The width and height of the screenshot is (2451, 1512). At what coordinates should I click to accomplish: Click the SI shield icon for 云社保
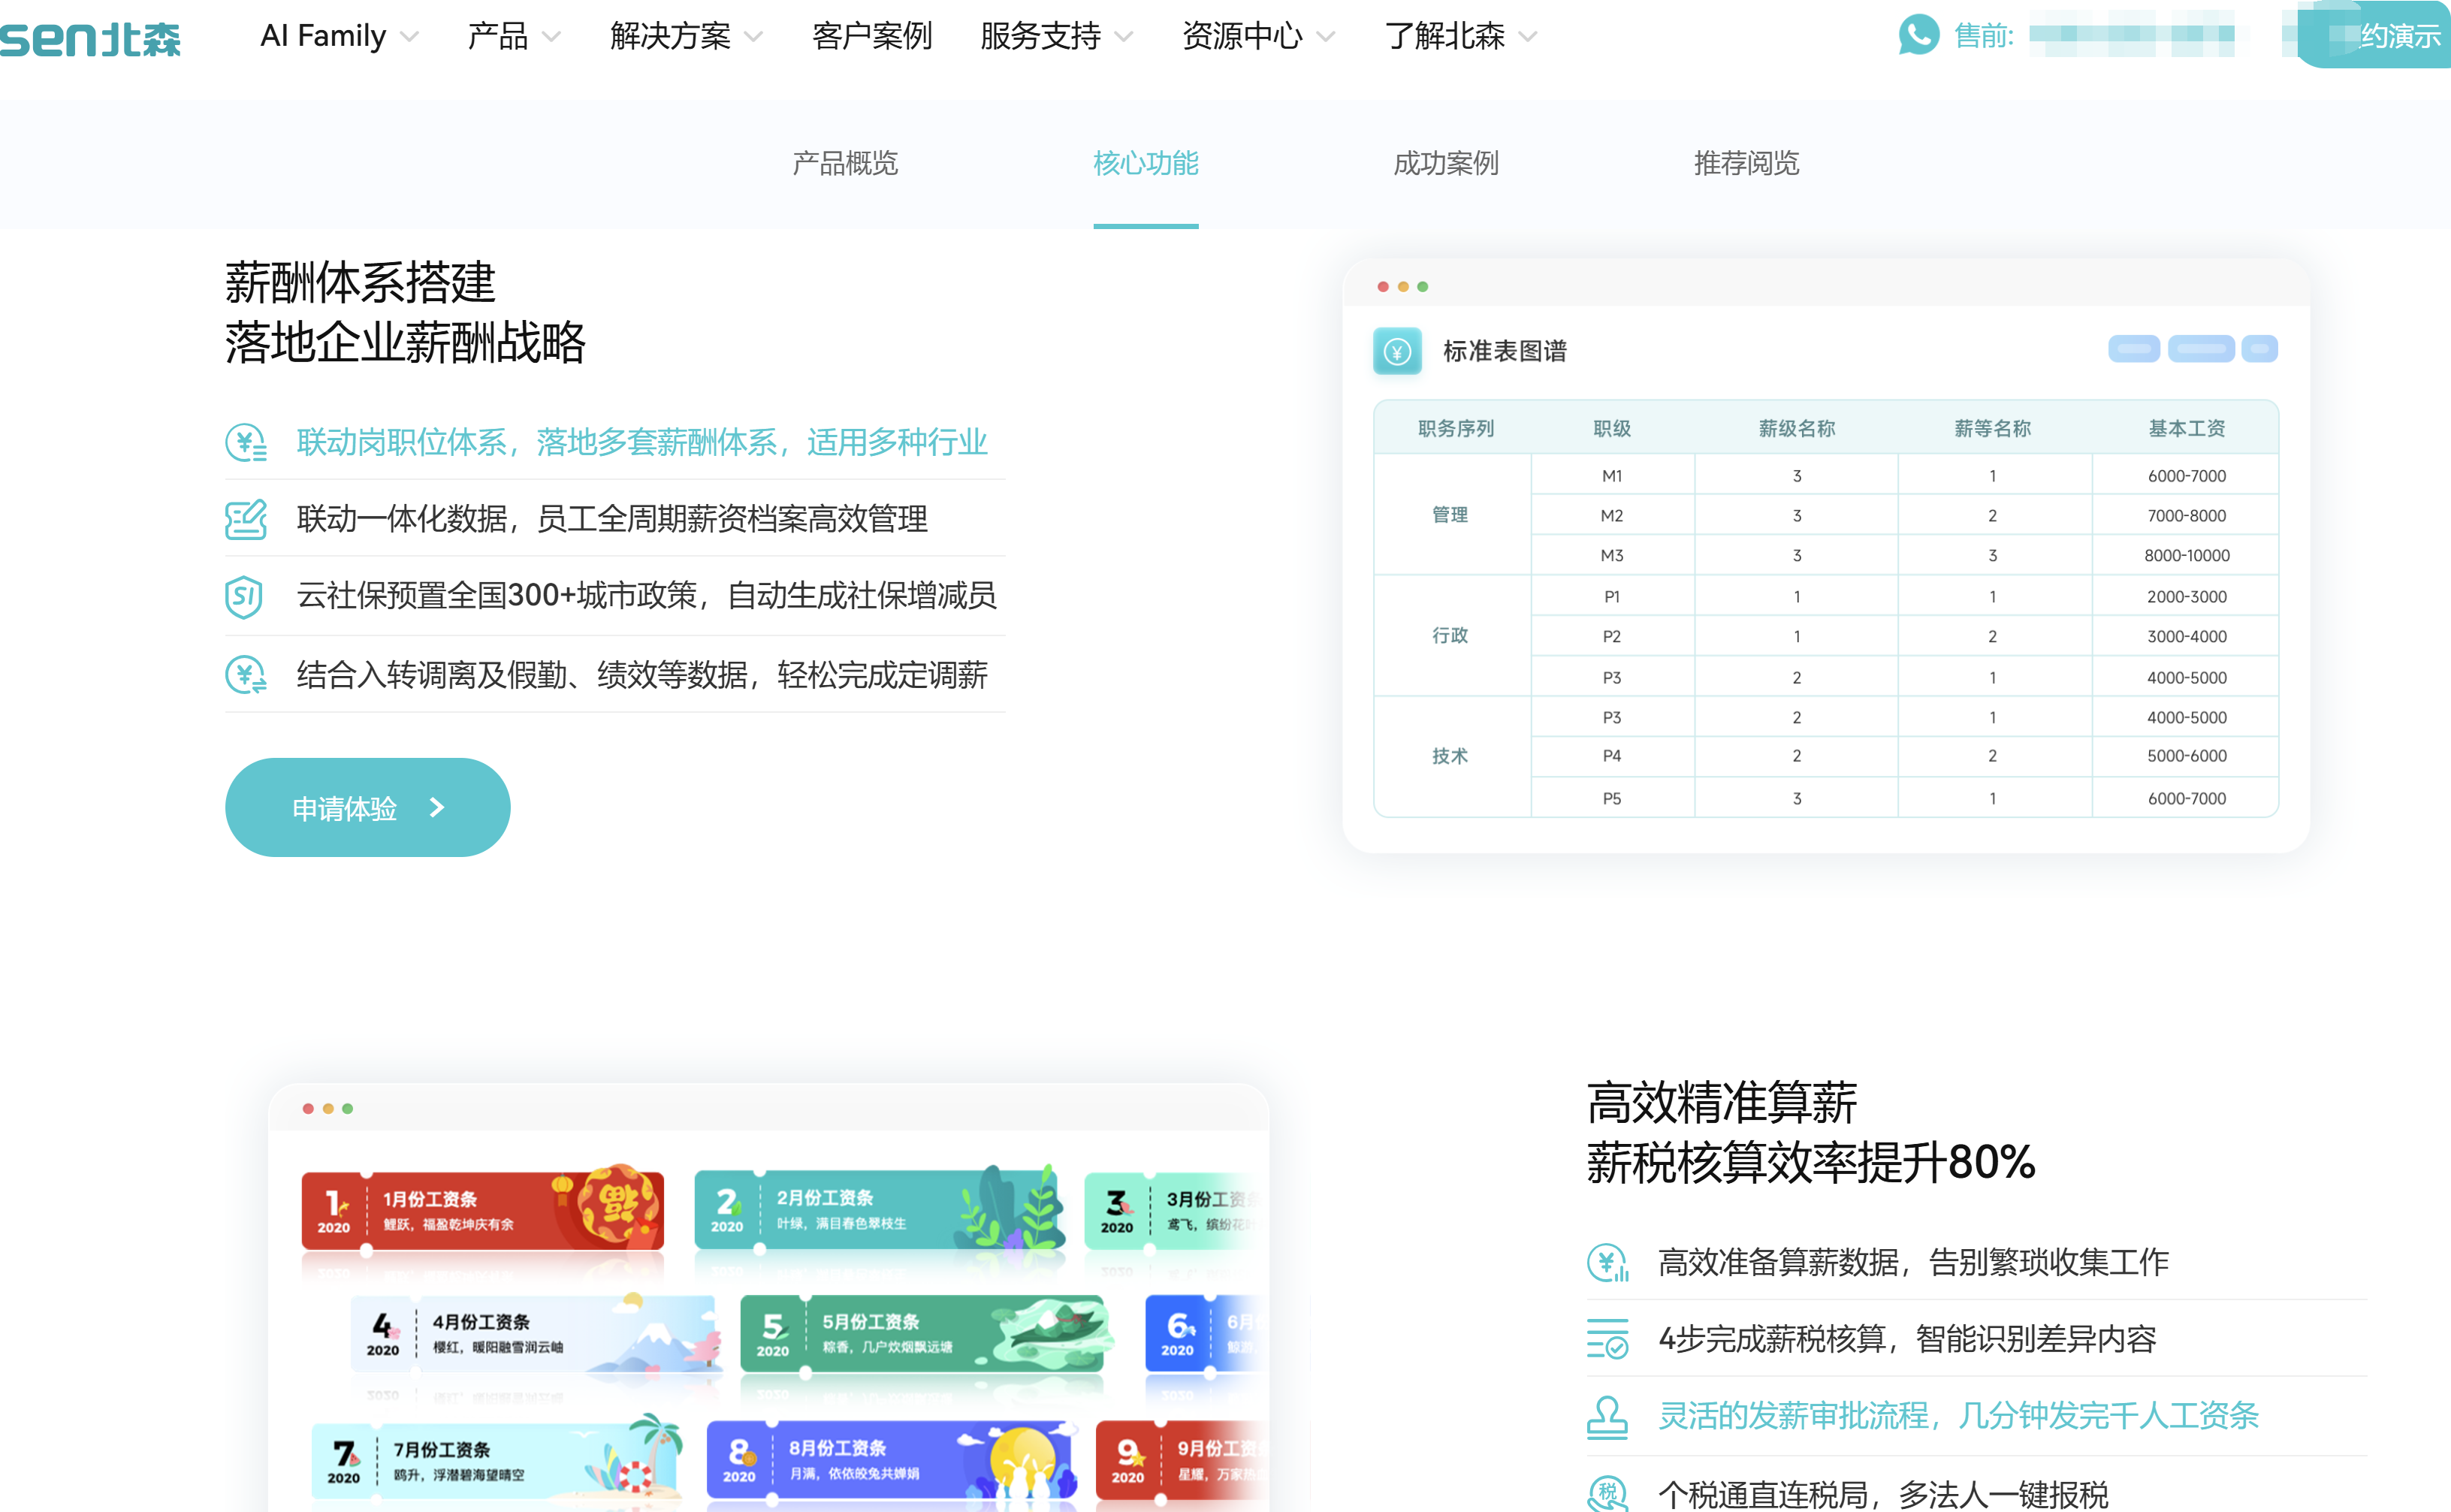[x=246, y=597]
